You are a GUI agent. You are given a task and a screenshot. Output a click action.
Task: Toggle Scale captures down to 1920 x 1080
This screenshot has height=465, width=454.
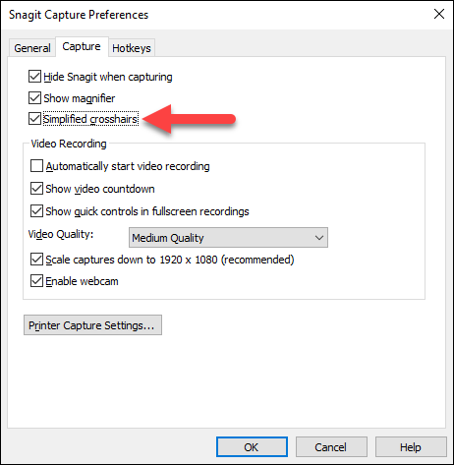(36, 260)
